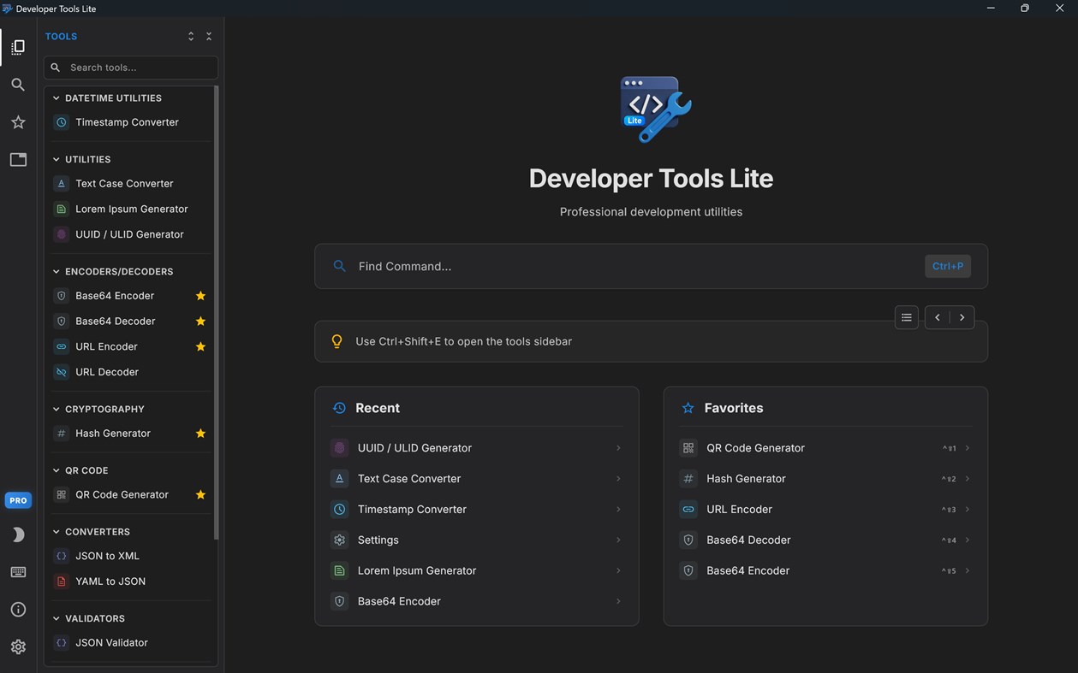Collapse all tool categories icon

pyautogui.click(x=209, y=36)
